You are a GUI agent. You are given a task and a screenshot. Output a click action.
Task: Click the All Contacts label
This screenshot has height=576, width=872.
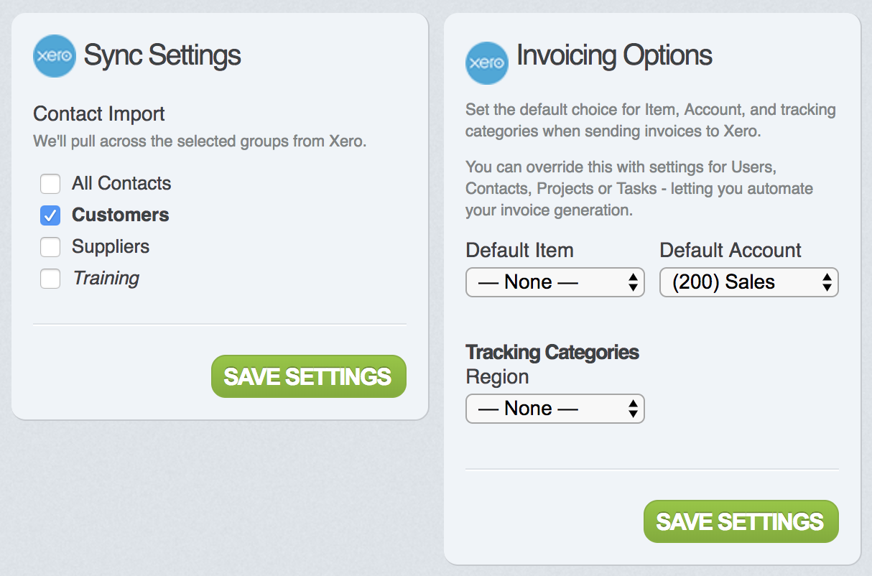[121, 183]
